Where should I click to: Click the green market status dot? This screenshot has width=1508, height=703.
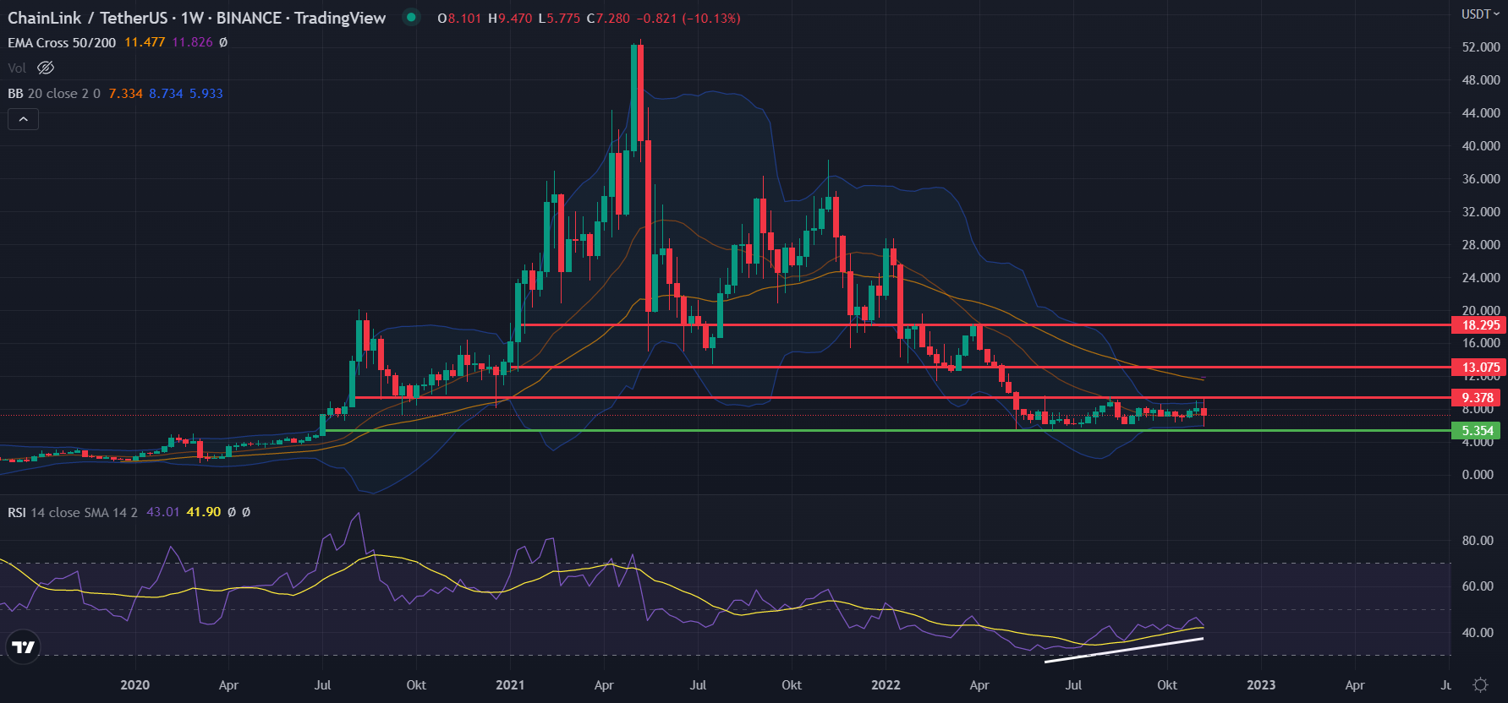411,17
